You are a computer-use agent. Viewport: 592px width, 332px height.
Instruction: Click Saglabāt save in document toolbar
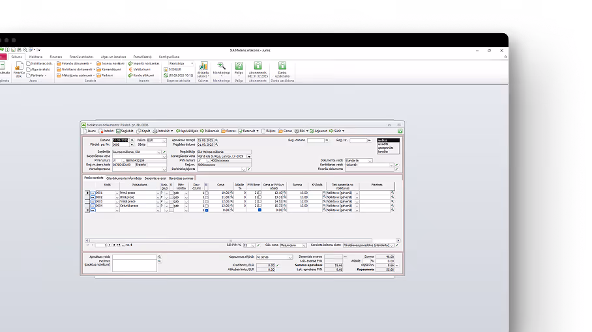click(125, 131)
